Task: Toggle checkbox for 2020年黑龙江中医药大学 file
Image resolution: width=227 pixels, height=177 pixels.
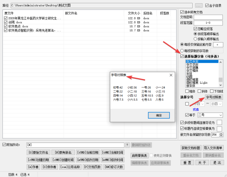Action: pyautogui.click(x=6, y=18)
